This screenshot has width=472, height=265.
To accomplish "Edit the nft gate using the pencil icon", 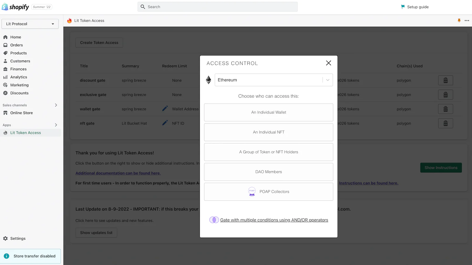I will 165,123.
